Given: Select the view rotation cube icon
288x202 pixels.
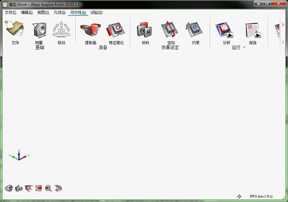Looking at the screenshot, I should click(x=28, y=189).
